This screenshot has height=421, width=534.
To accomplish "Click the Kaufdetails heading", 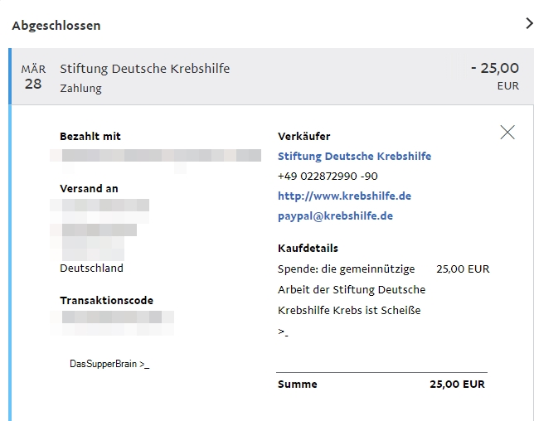I will 308,248.
